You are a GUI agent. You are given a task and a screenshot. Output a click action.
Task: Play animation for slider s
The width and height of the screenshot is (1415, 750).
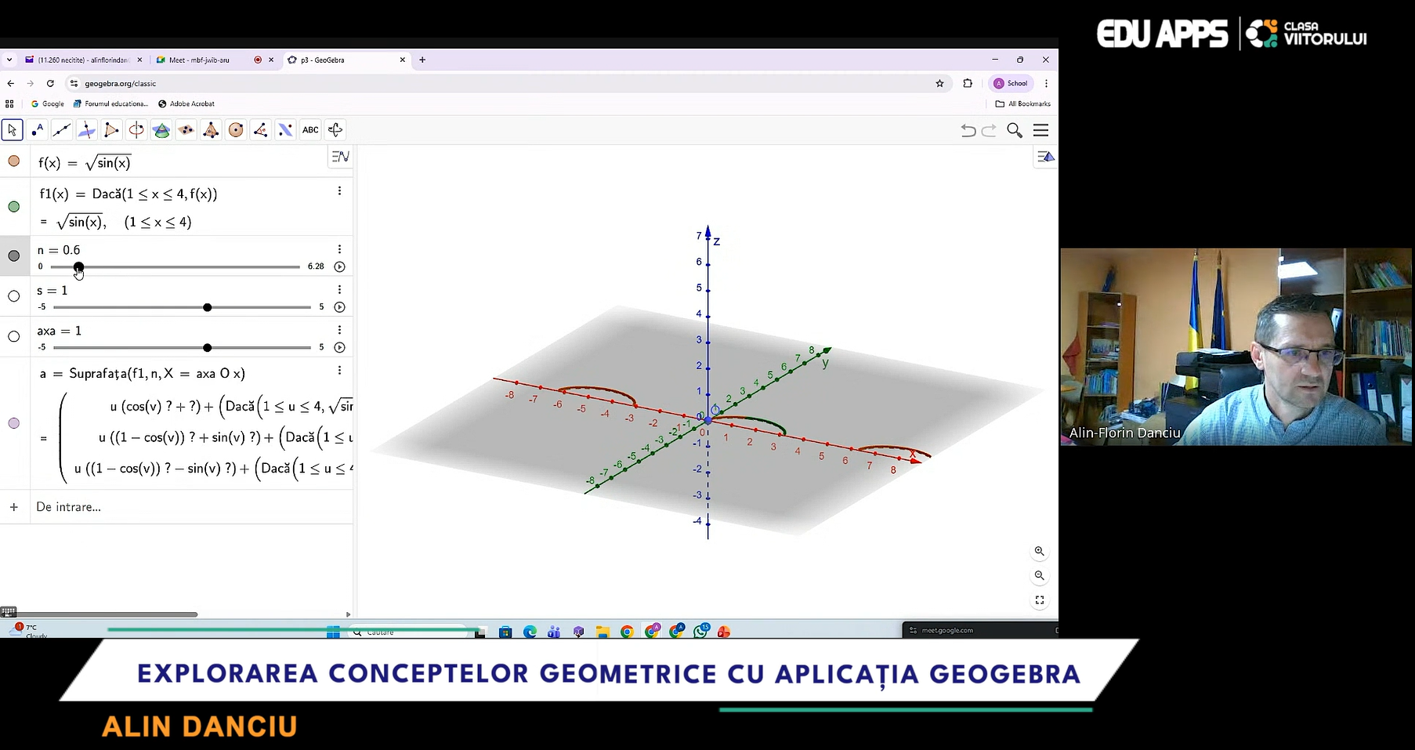click(x=339, y=307)
